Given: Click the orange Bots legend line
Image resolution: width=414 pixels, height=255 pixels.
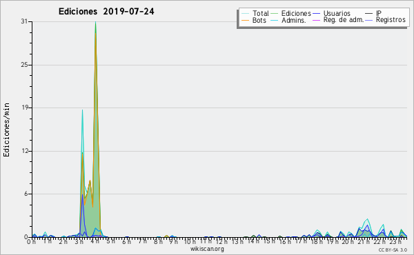Looking at the screenshot, I should [x=245, y=20].
